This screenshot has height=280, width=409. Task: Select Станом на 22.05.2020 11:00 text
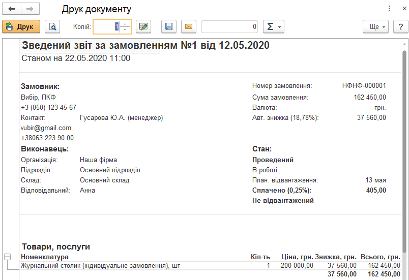(76, 58)
